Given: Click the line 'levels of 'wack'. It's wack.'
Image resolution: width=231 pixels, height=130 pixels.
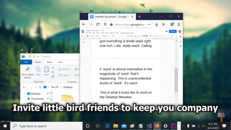Looking at the screenshot, I should click(x=119, y=83).
